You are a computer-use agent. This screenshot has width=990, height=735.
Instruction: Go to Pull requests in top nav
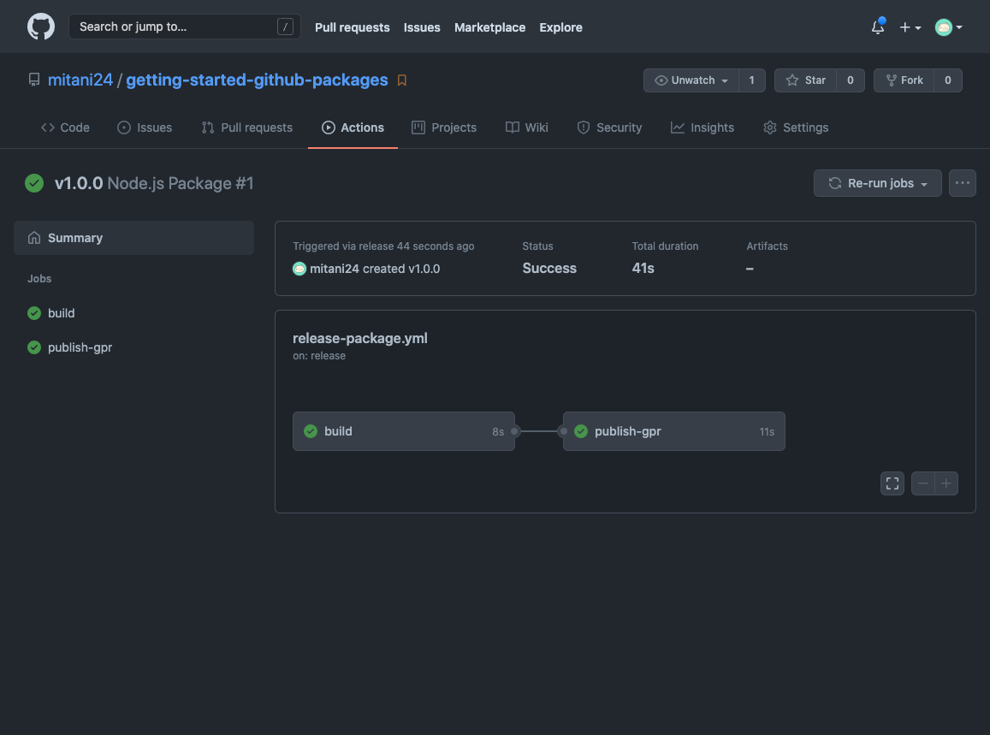coord(353,27)
